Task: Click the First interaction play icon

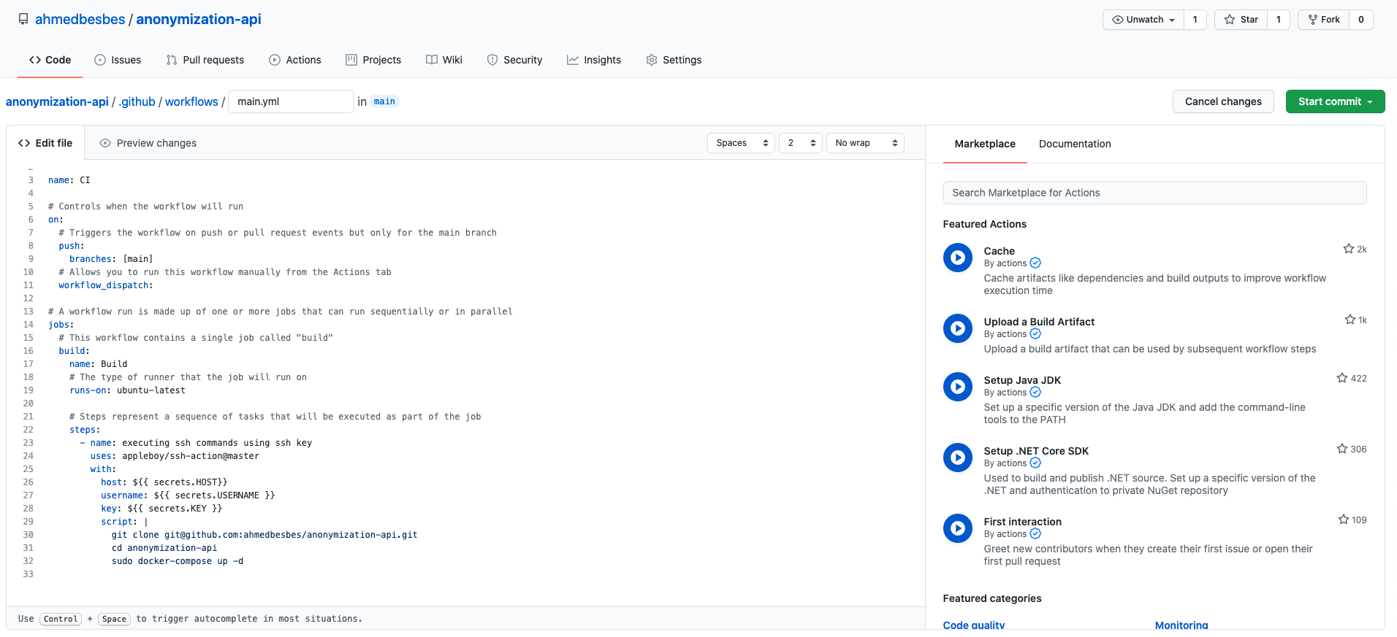Action: (957, 528)
